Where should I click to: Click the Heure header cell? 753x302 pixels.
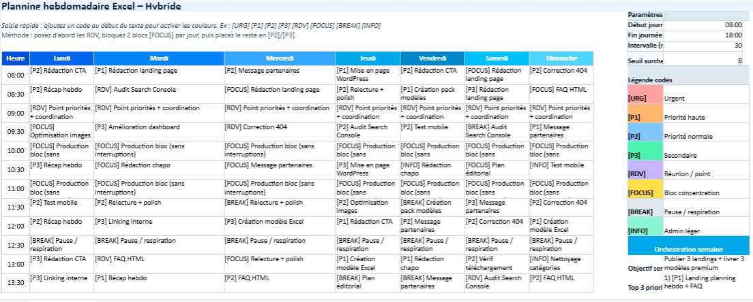(16, 58)
